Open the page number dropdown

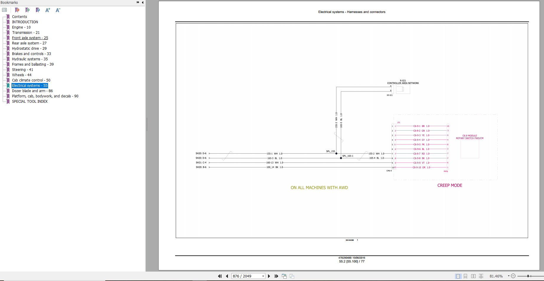263,276
